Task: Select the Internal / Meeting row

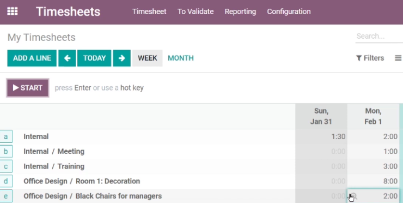Action: click(x=54, y=152)
